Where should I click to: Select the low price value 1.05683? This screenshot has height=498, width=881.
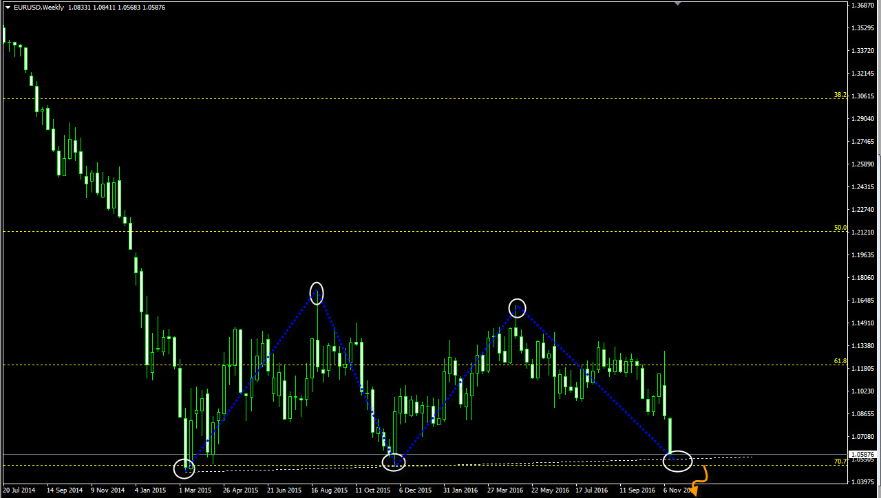(x=130, y=7)
